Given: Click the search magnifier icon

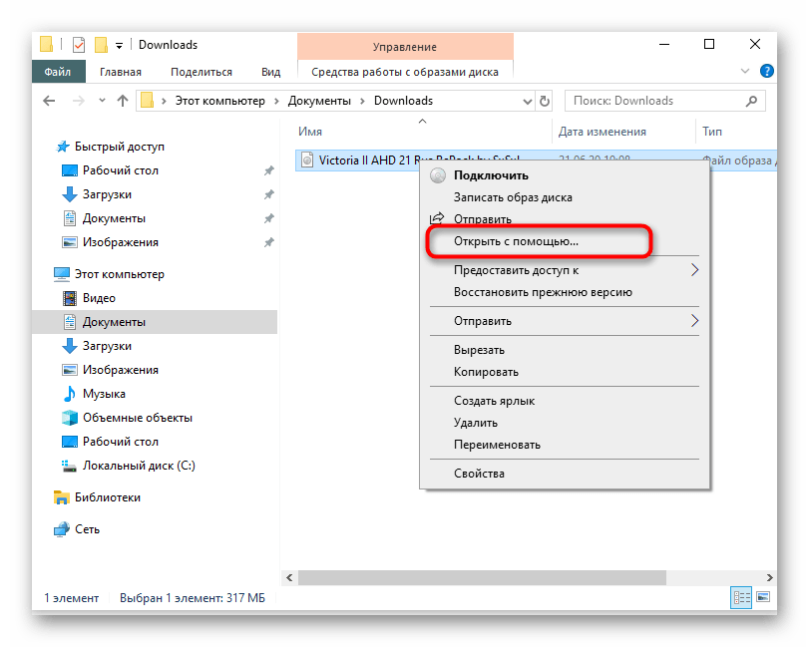Looking at the screenshot, I should pos(752,101).
